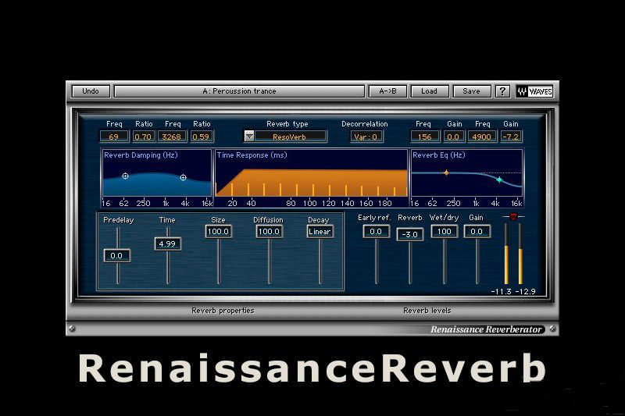Click the Reverb levels label
The width and height of the screenshot is (625, 416).
[x=427, y=310]
